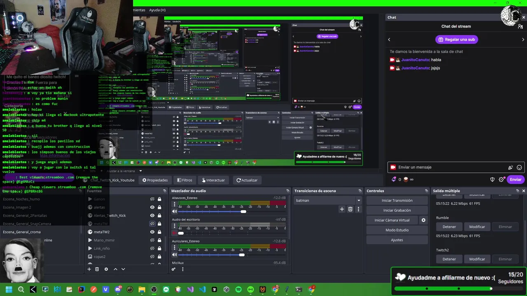This screenshot has width=527, height=296.
Task: Delete selected source with trash icon
Action: [97, 269]
